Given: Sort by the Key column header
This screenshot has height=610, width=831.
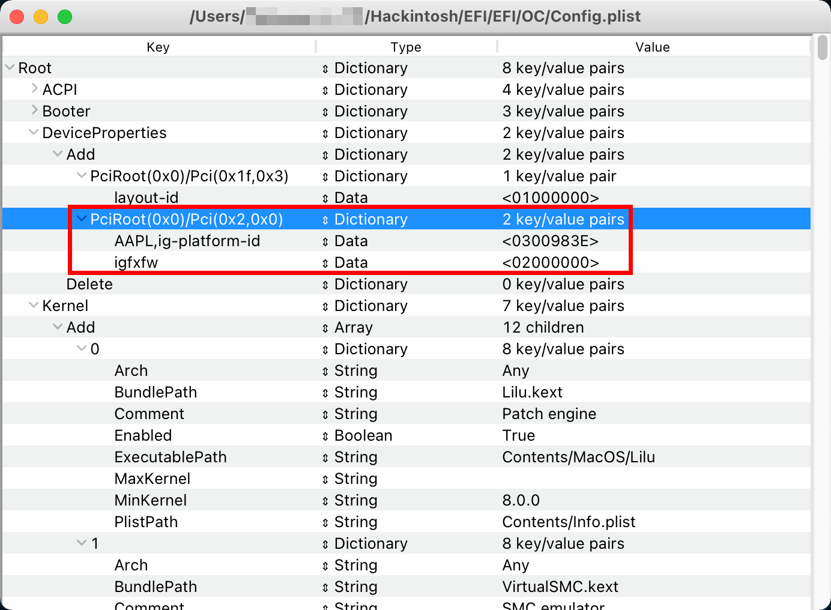Looking at the screenshot, I should tap(158, 47).
